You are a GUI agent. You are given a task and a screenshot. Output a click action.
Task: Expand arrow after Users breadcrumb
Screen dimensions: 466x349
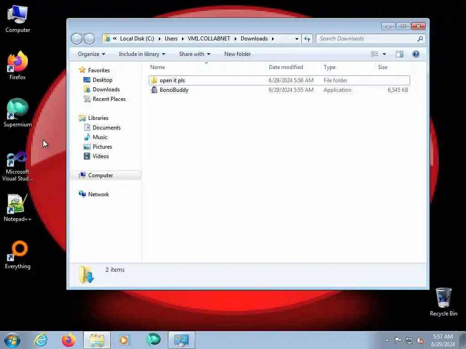pos(183,39)
